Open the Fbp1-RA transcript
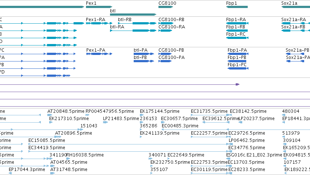310x175 pixels. pyautogui.click(x=236, y=20)
